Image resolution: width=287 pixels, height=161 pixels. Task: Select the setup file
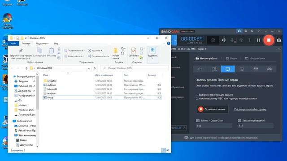pyautogui.click(x=50, y=97)
